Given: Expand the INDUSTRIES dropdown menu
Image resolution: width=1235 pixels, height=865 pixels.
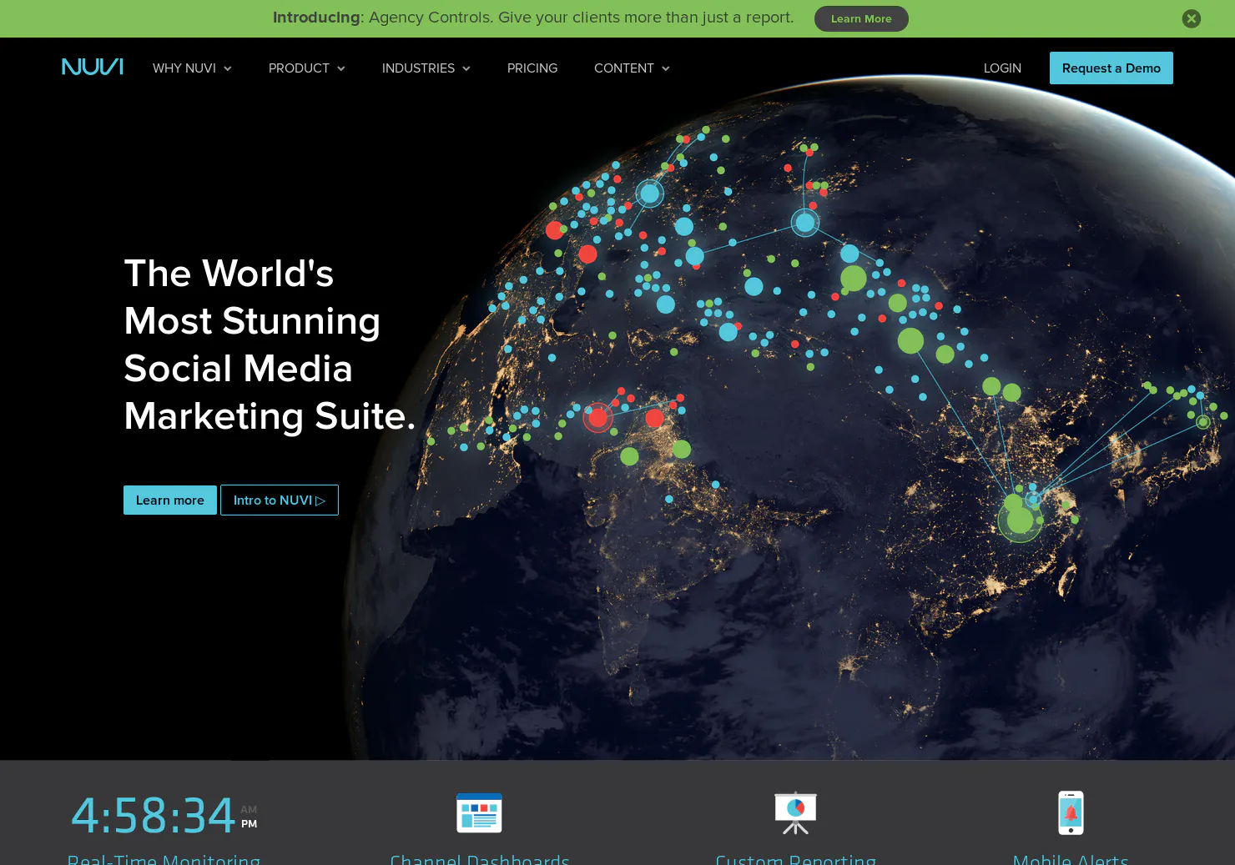Looking at the screenshot, I should click(426, 68).
